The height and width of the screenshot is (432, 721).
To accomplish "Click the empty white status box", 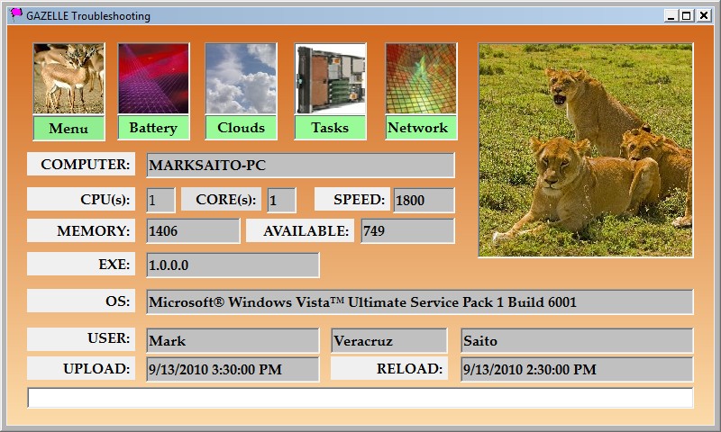I will click(x=360, y=398).
